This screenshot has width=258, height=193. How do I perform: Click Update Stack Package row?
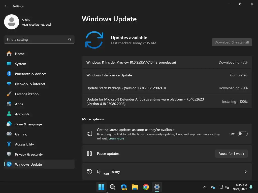point(167,88)
